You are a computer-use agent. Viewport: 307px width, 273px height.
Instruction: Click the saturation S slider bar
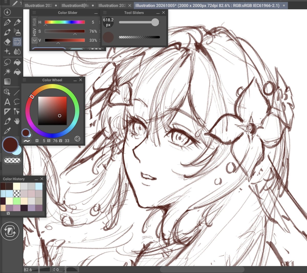(65, 31)
